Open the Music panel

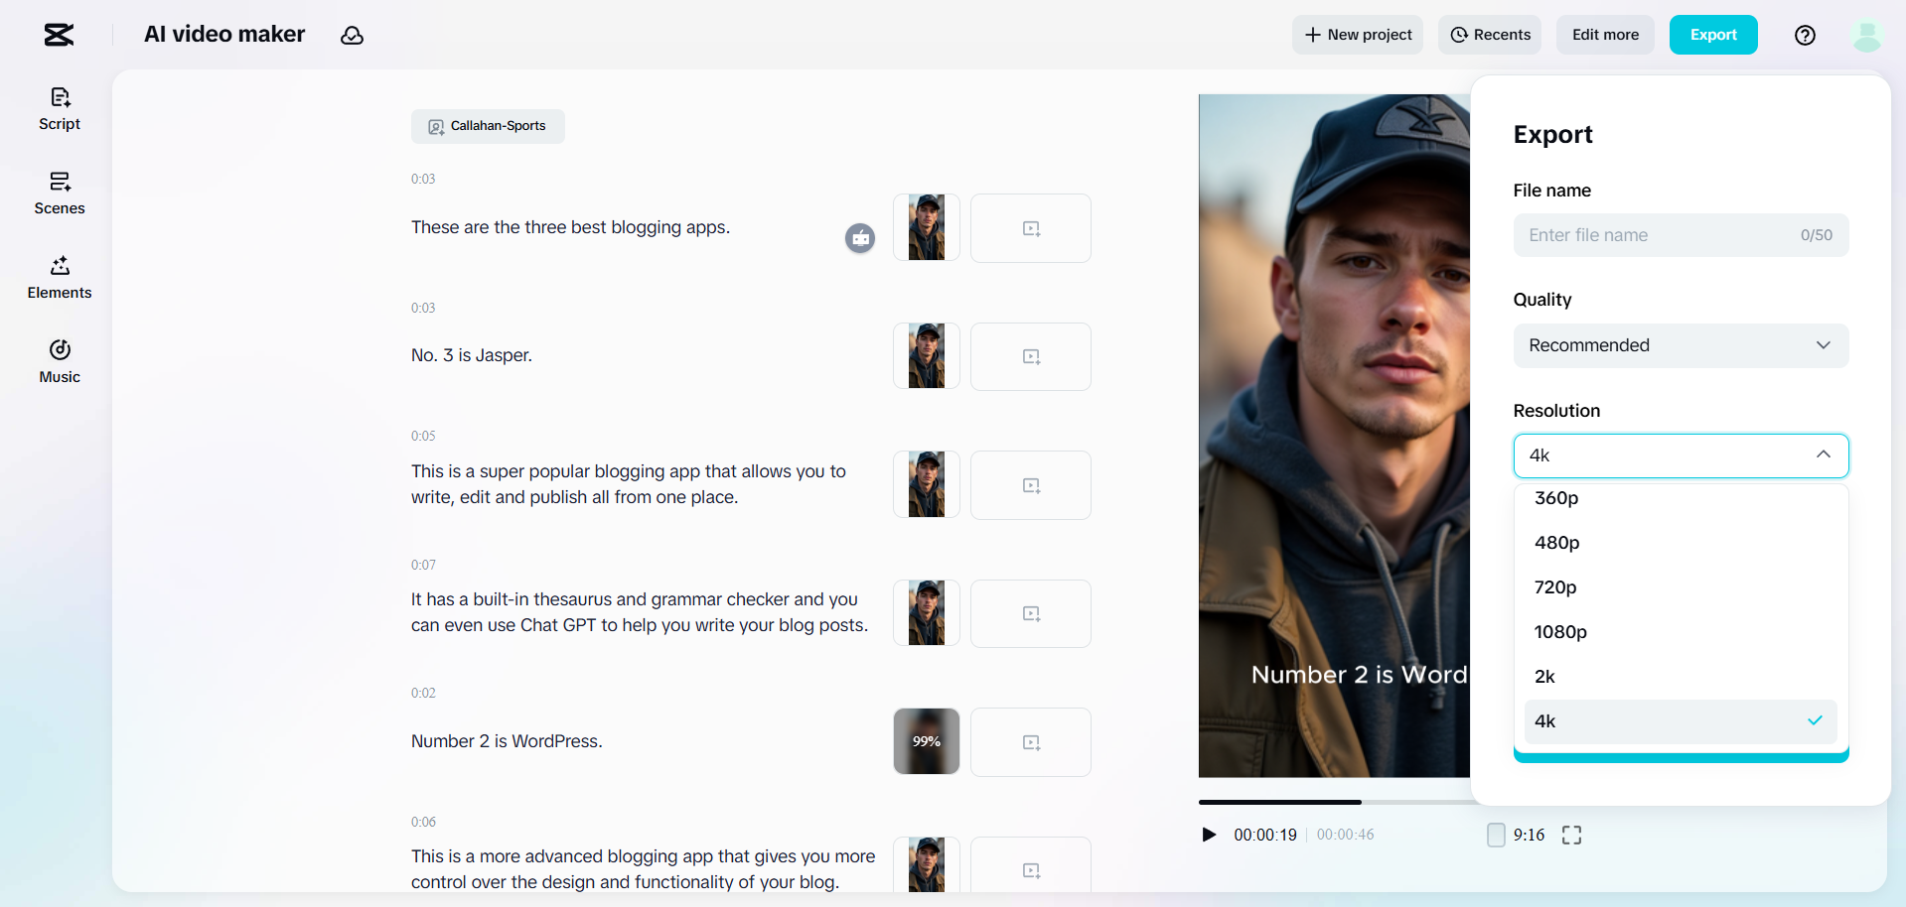[x=60, y=362]
